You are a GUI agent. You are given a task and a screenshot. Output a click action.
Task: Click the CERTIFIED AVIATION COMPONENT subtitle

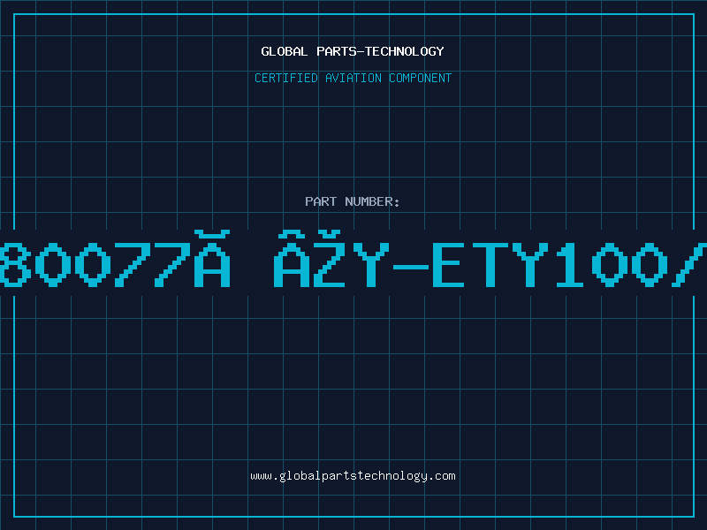(x=353, y=78)
